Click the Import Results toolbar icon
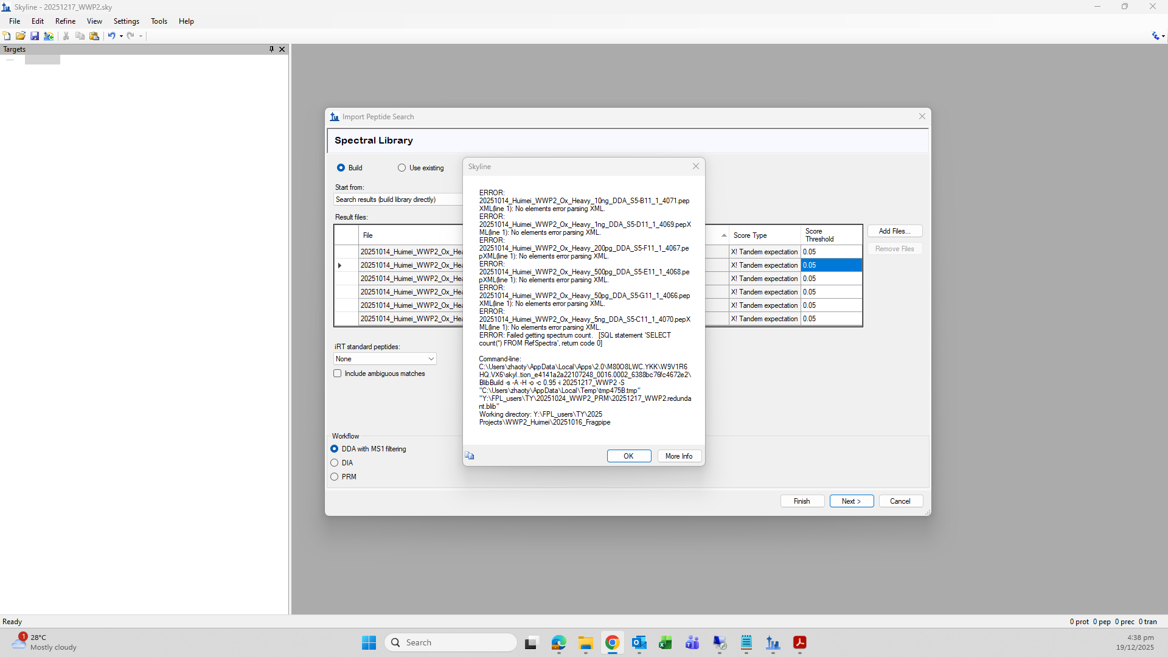 point(49,36)
